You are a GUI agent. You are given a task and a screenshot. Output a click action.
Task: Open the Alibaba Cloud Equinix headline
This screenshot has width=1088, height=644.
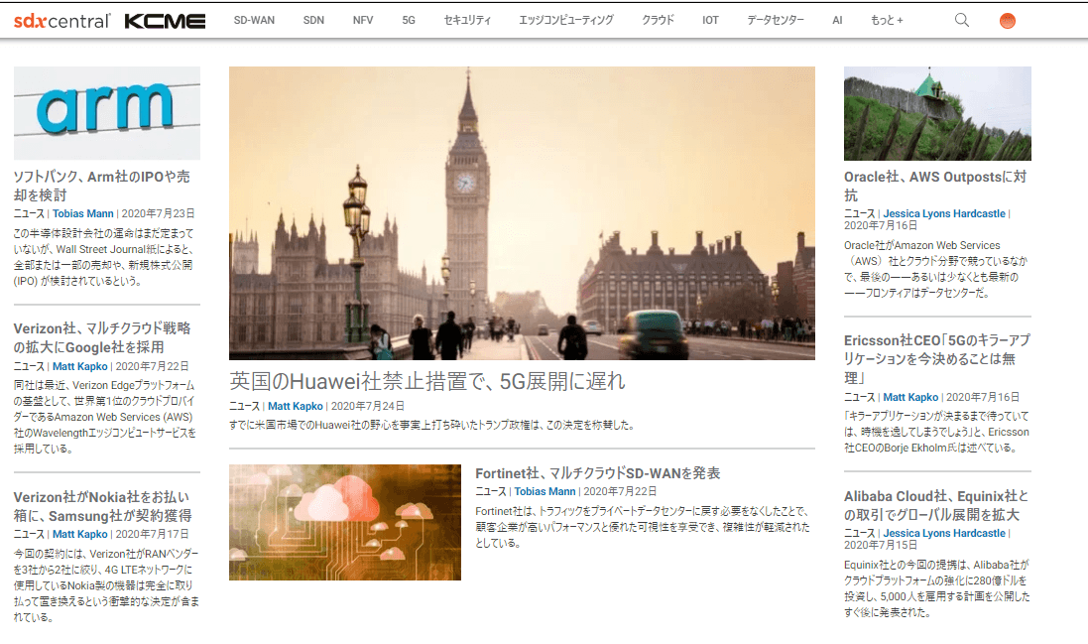click(x=936, y=505)
